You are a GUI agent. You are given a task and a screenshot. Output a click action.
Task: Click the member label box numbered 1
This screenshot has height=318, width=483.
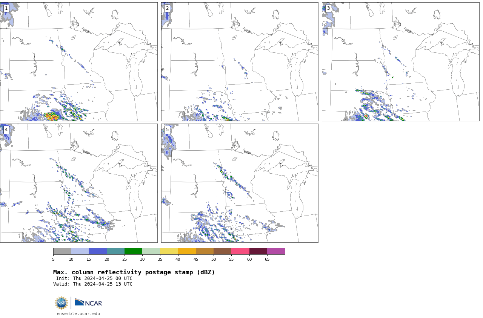coord(6,8)
